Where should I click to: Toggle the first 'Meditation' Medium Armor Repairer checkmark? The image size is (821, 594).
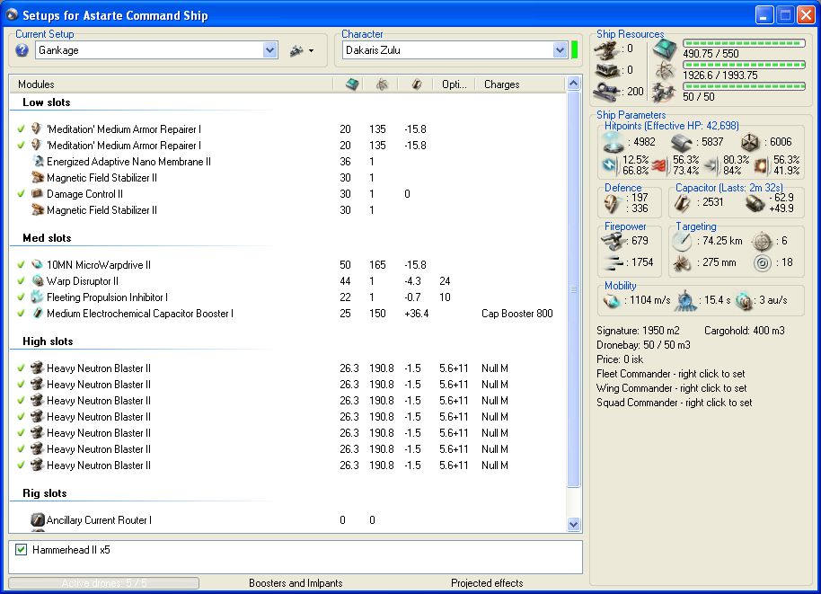coord(21,129)
